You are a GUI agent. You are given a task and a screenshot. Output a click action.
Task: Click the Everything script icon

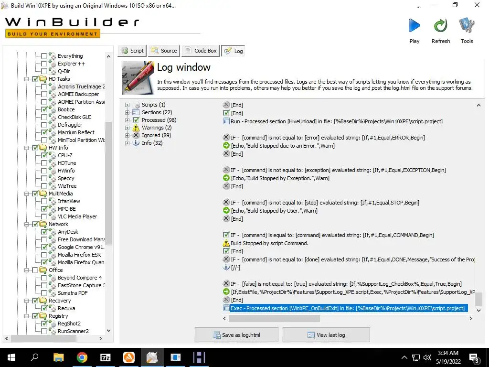(52, 56)
